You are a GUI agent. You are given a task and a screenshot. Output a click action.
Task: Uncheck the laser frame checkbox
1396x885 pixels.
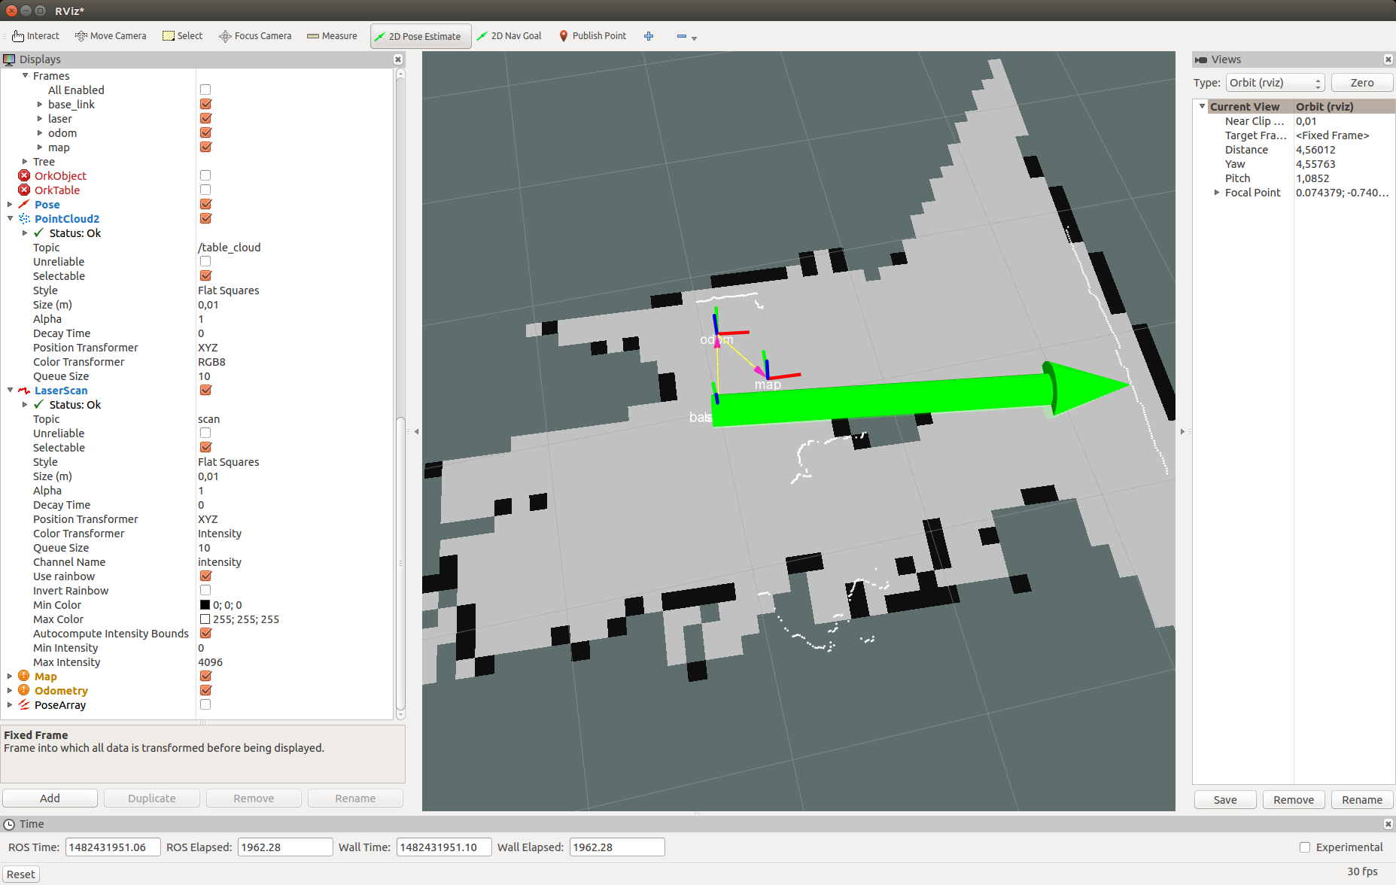point(205,118)
